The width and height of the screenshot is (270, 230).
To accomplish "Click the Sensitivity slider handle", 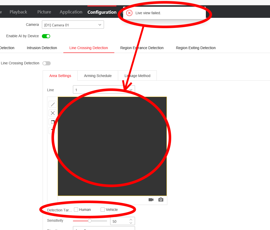I will click(x=90, y=221).
